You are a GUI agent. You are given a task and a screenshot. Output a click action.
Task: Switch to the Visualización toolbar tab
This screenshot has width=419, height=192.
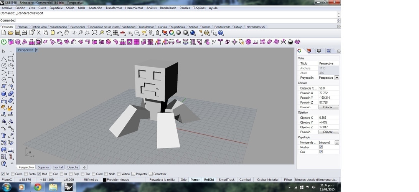point(59,27)
